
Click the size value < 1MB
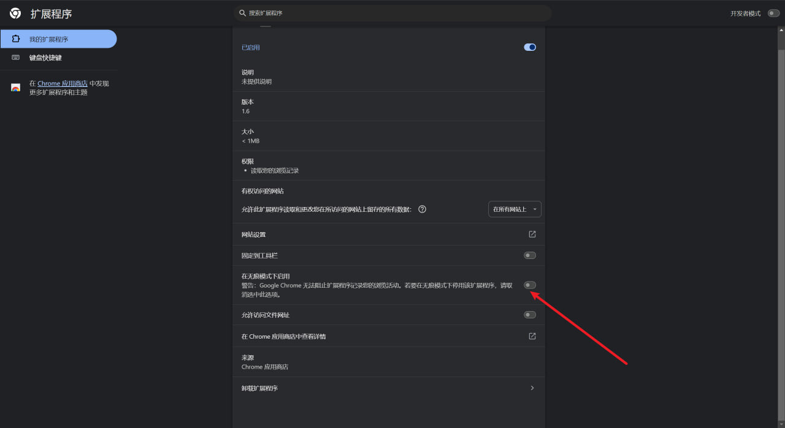click(250, 141)
